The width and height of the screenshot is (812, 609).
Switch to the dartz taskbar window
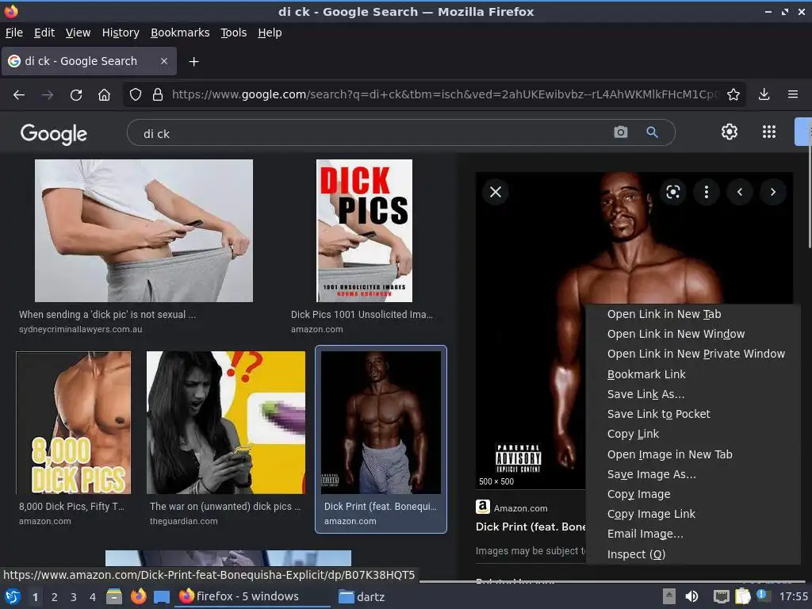click(x=362, y=596)
